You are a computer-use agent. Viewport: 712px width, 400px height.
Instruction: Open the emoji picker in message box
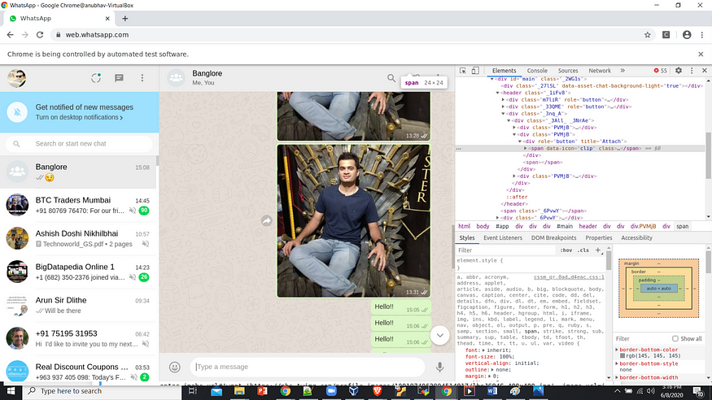[175, 367]
